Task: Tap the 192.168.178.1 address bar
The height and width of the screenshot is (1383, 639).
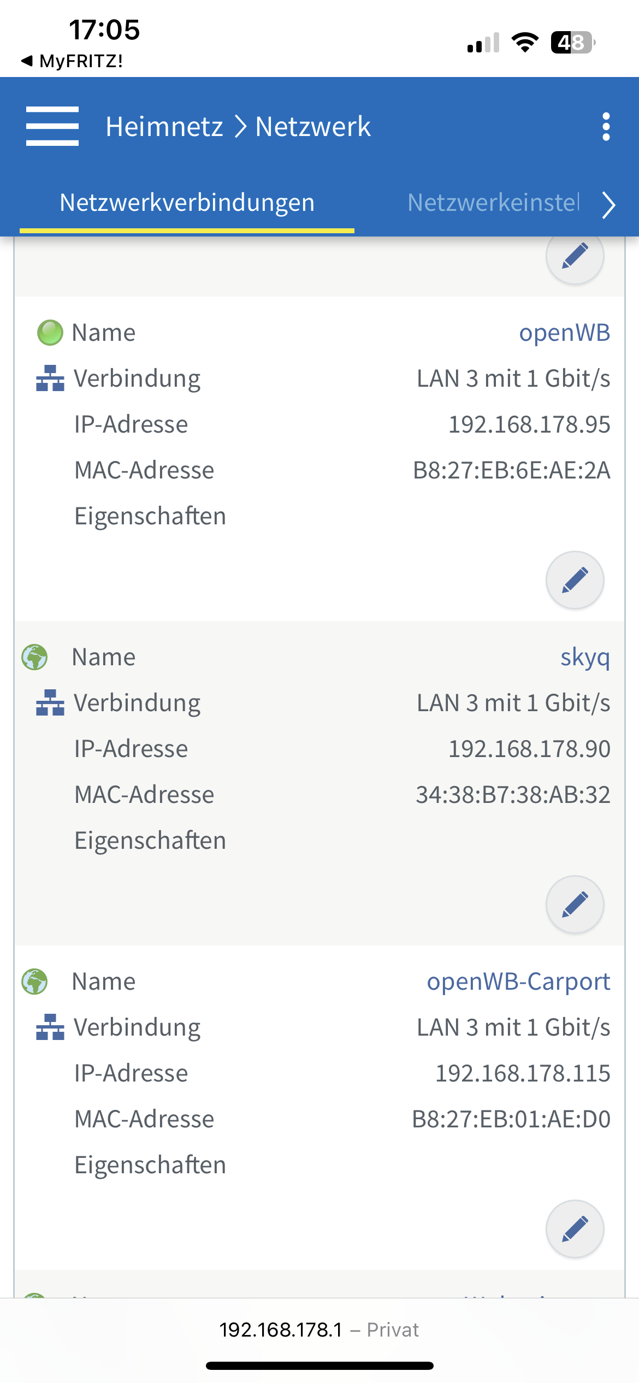Action: (x=319, y=1329)
